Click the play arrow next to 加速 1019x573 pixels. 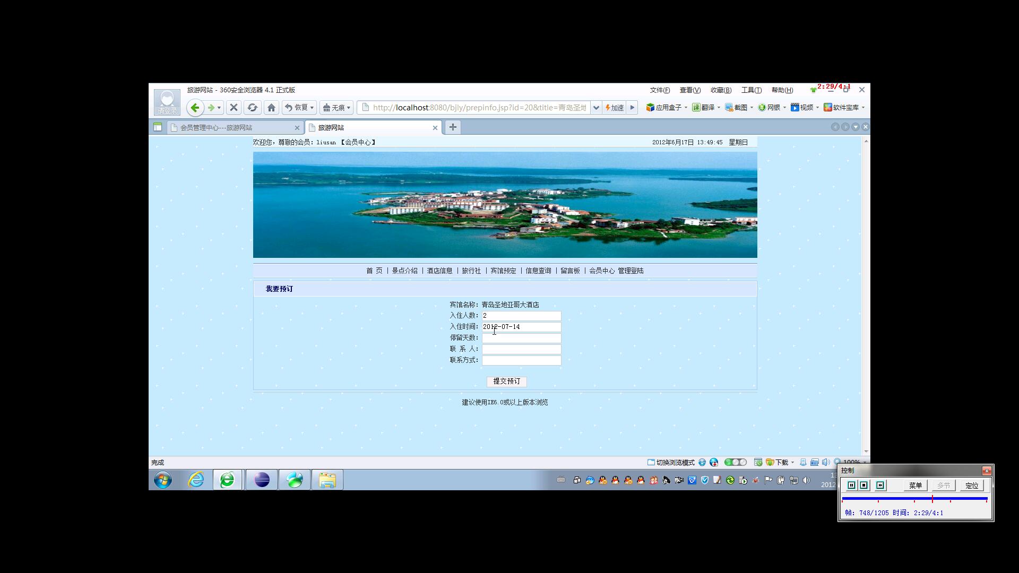point(632,108)
